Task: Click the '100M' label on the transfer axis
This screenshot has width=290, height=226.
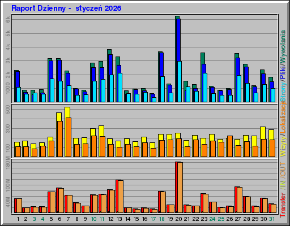Action: pos(8,185)
